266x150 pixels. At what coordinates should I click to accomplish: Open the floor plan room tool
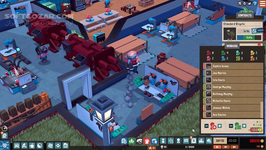point(50,146)
